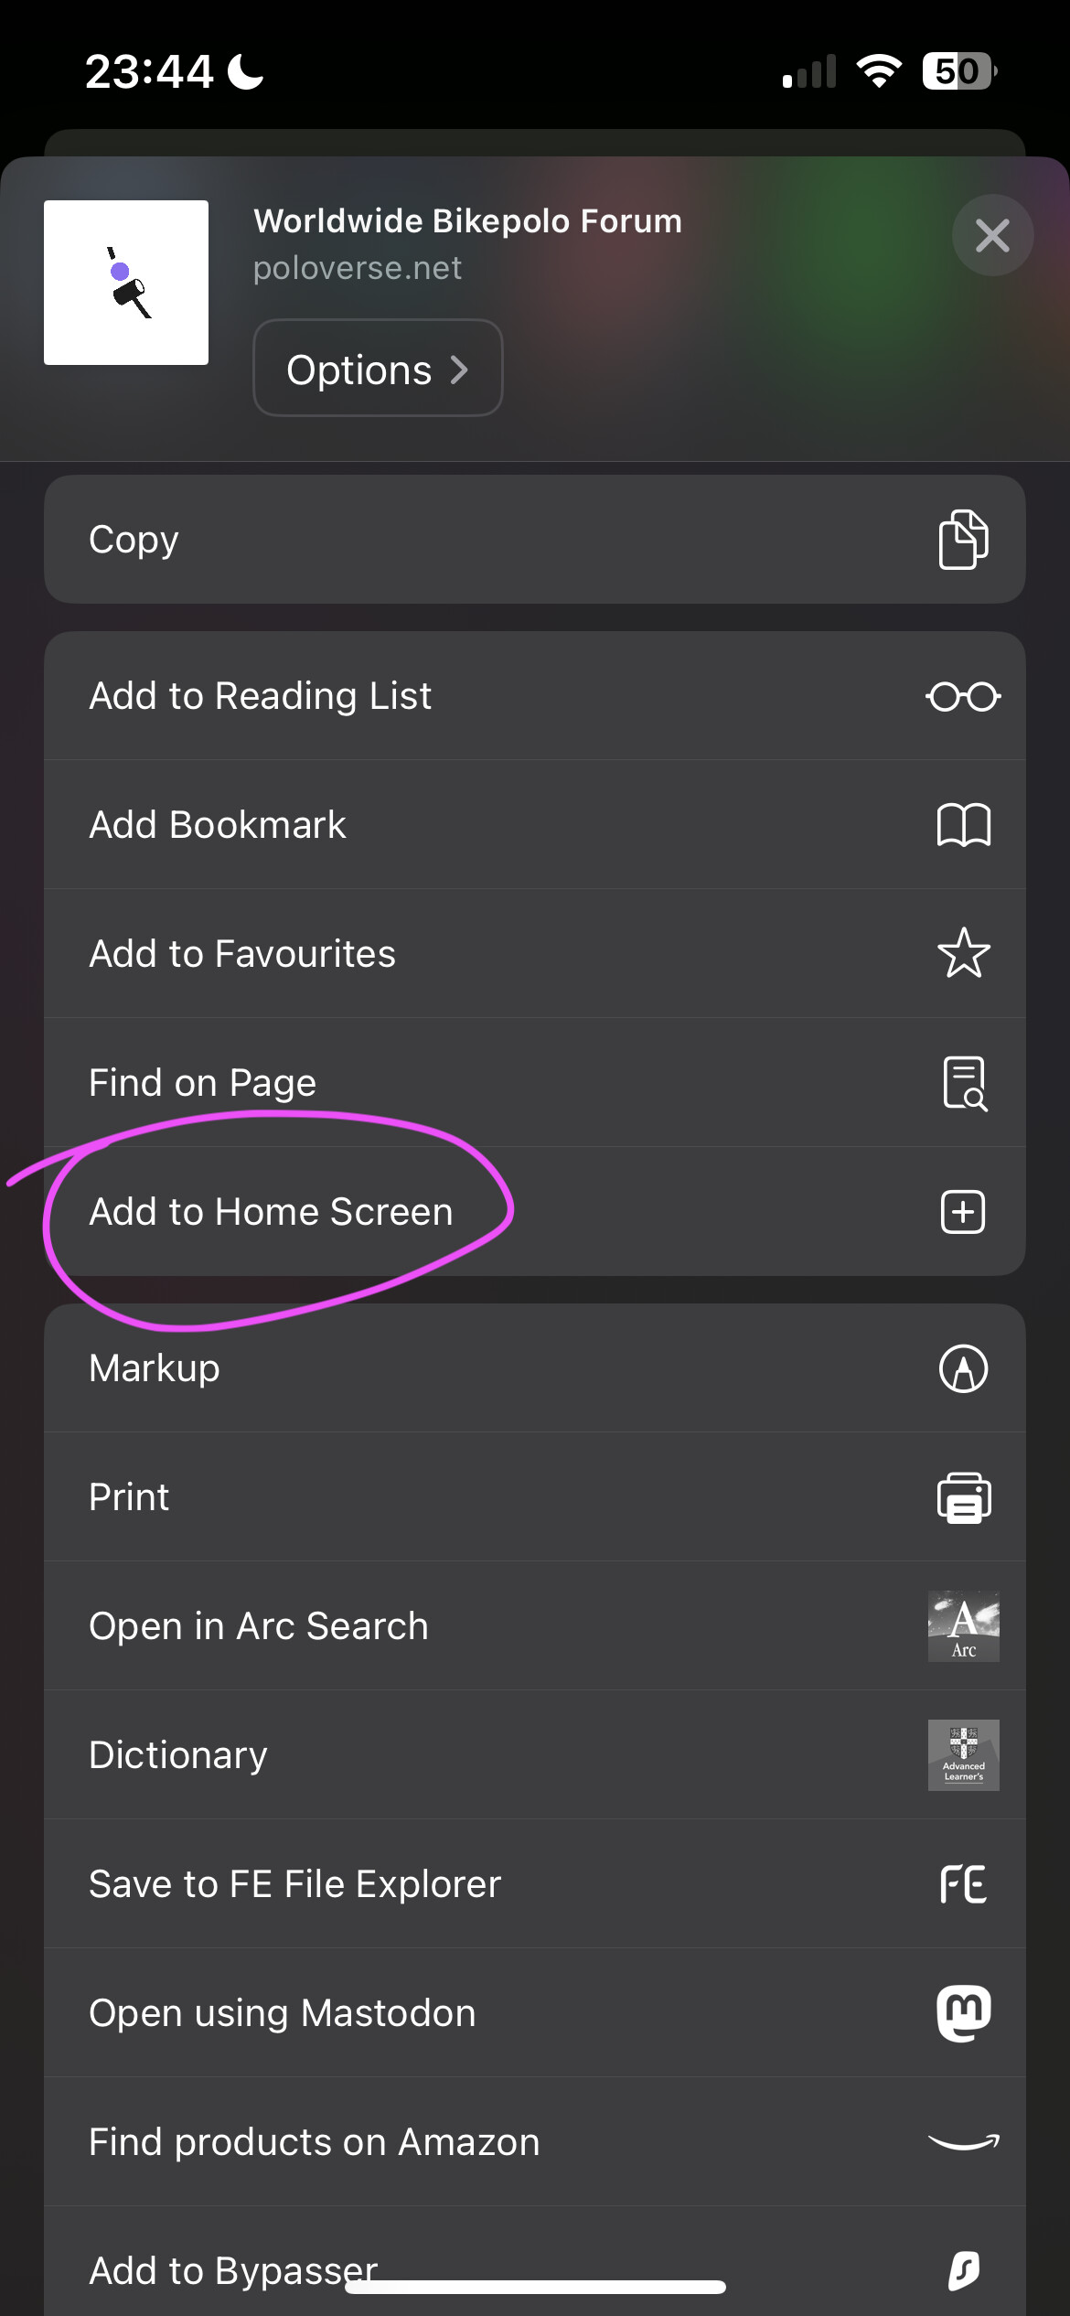
Task: Select Add to Home Screen
Action: [535, 1211]
